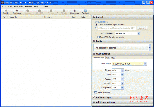
Task: Sort by the Directory column header
Action: click(54, 17)
